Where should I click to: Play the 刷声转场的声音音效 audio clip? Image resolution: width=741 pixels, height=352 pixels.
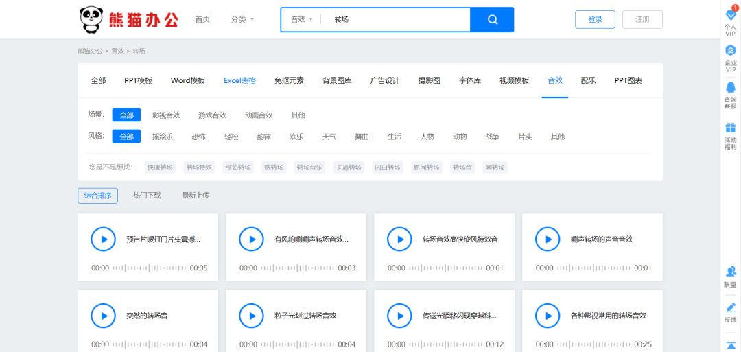coord(548,239)
